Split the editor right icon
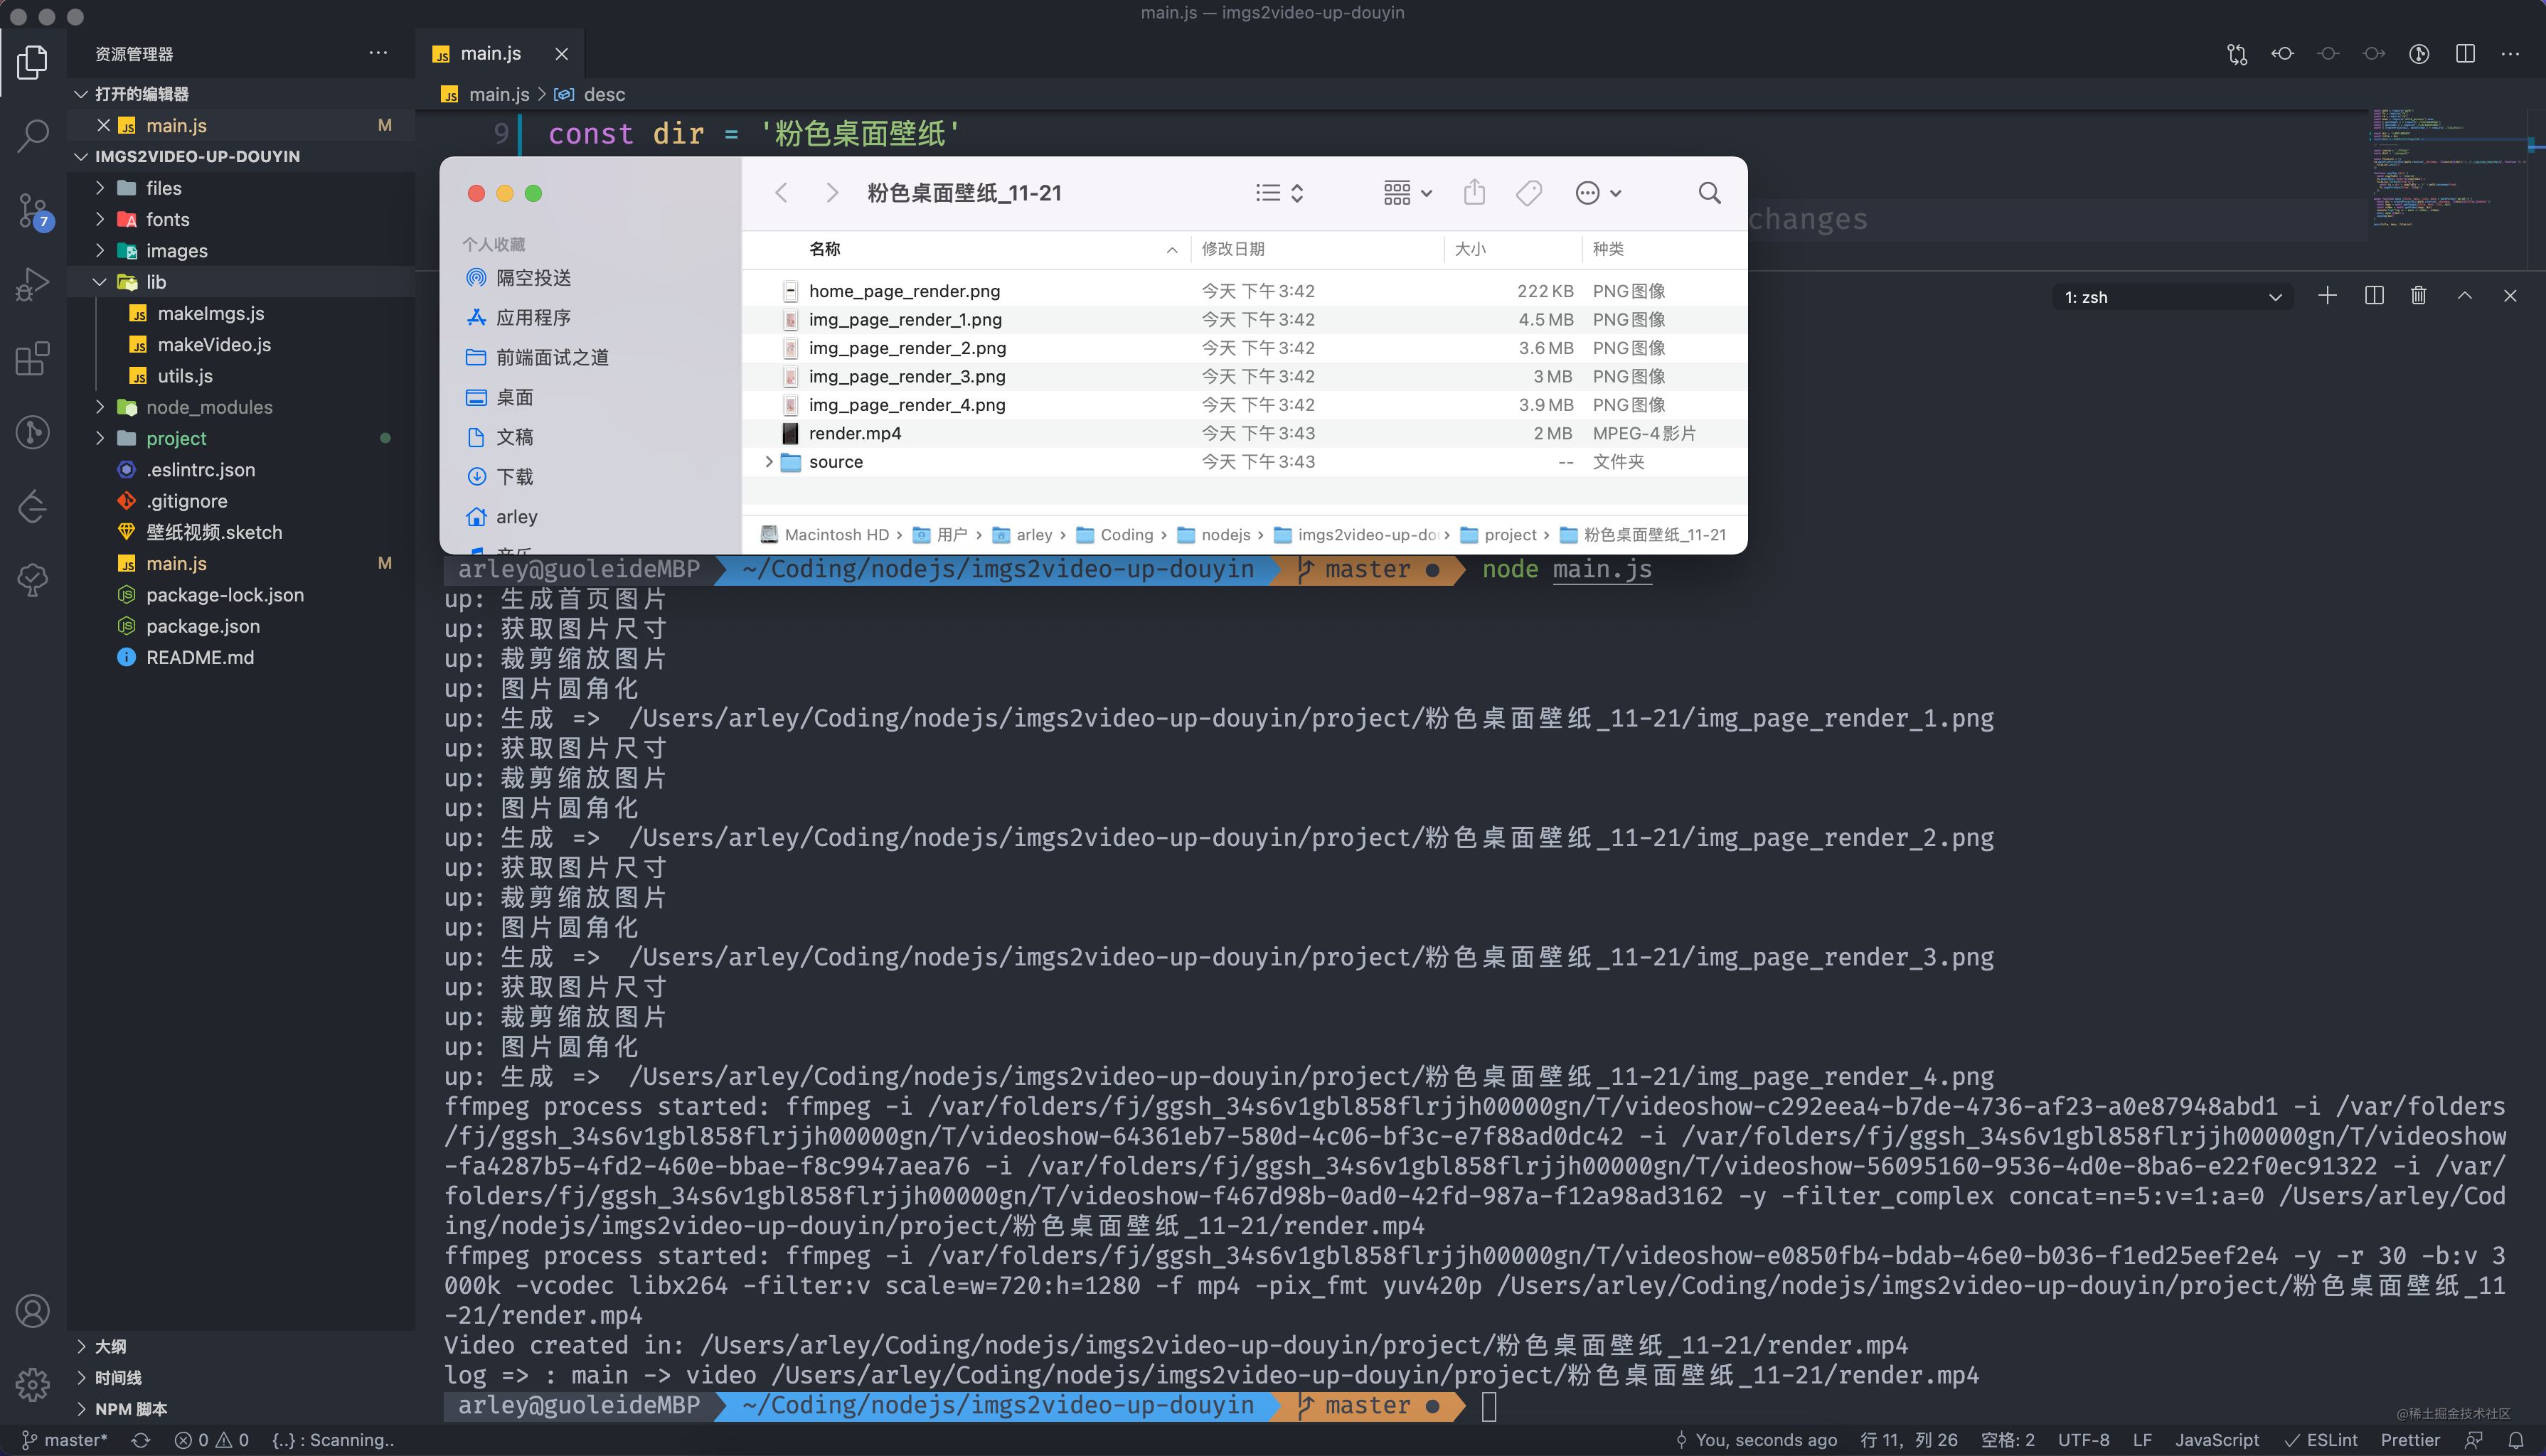 [x=2465, y=53]
